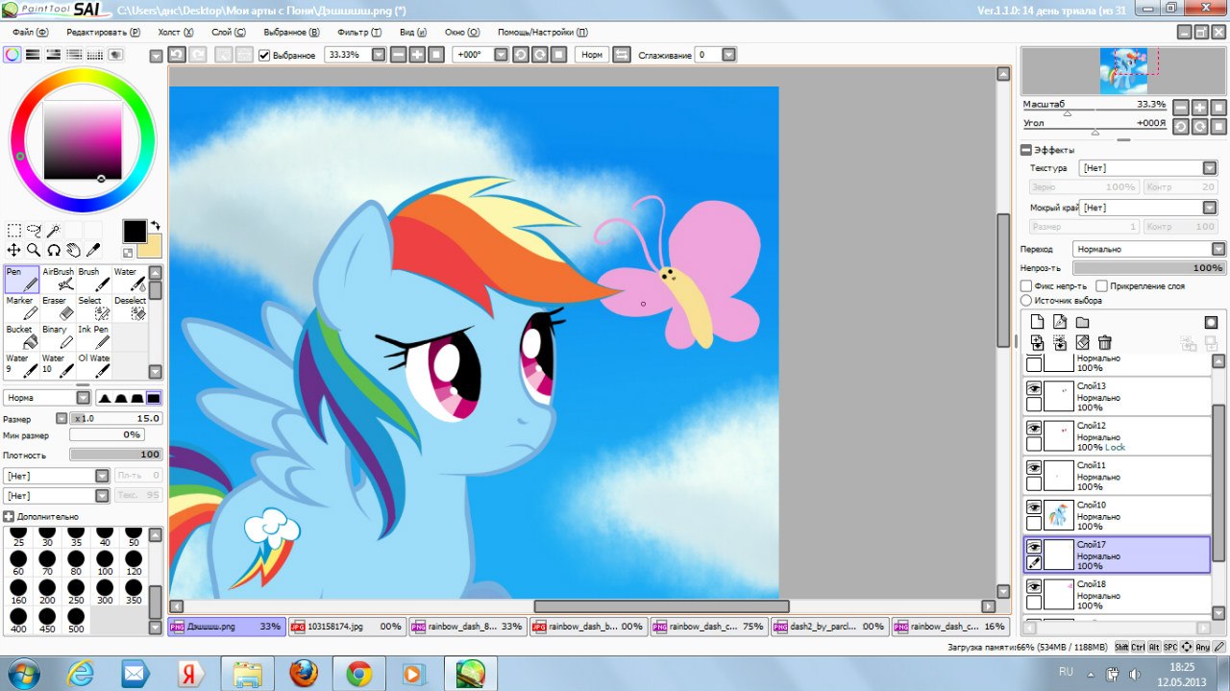The width and height of the screenshot is (1230, 691).
Task: Click the Норм button in toolbar
Action: [x=592, y=55]
